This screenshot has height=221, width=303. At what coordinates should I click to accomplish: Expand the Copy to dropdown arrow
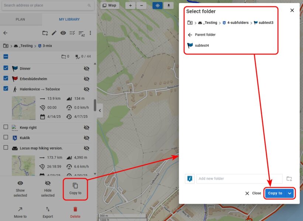click(290, 193)
